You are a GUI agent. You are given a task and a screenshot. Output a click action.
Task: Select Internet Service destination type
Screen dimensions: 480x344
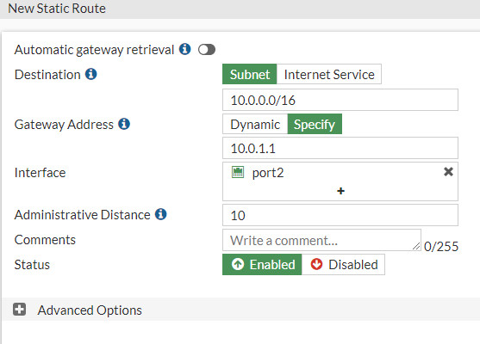tap(329, 74)
